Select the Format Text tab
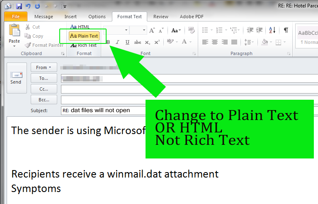318x204 pixels. click(129, 17)
